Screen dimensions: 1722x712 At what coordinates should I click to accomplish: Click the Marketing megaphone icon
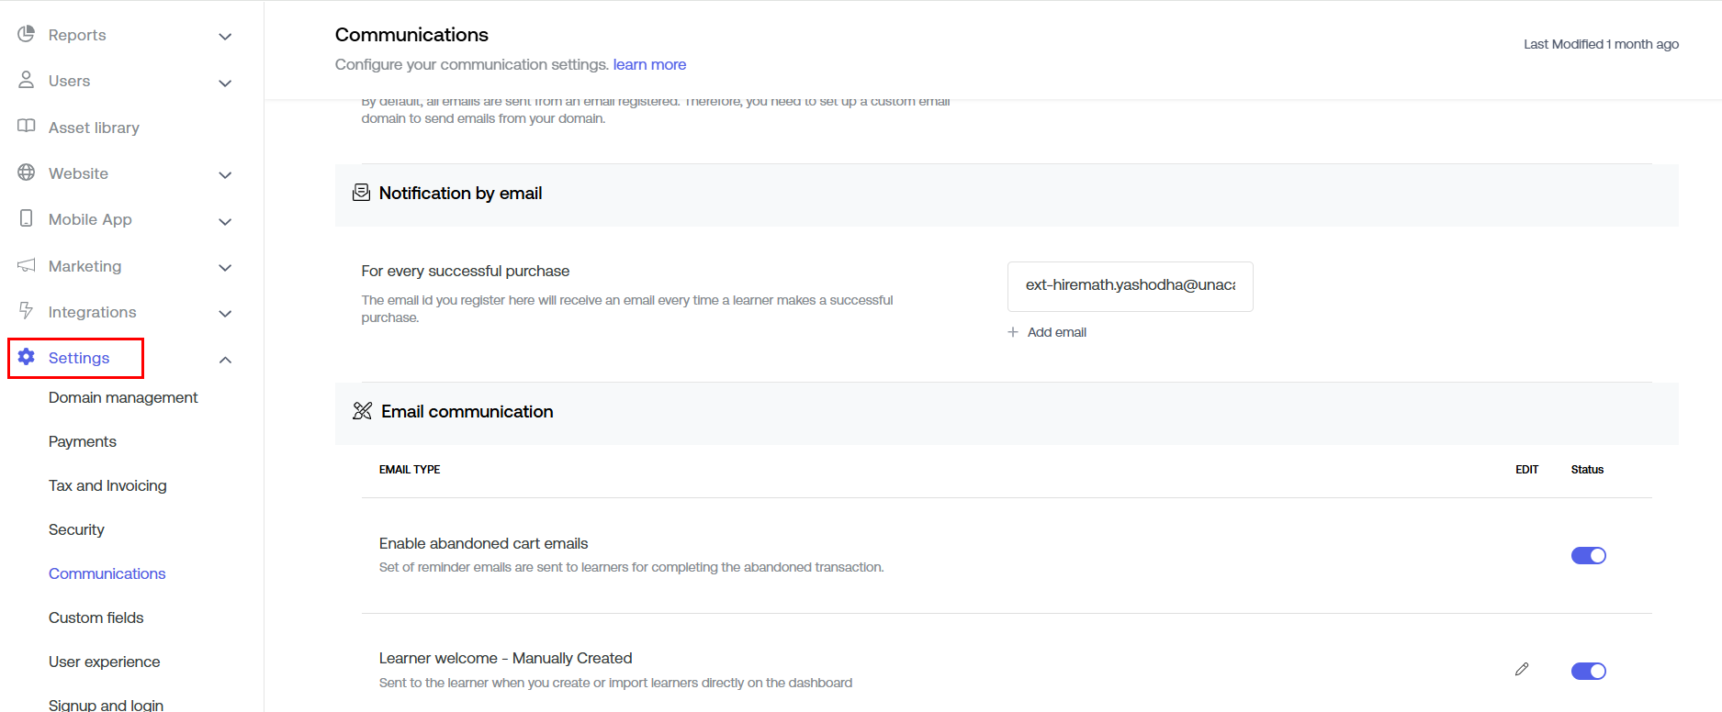pyautogui.click(x=27, y=266)
